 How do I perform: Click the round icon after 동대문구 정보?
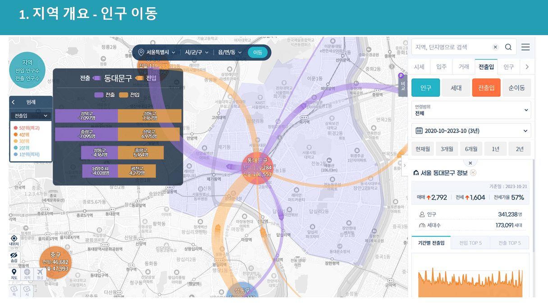tap(473, 173)
